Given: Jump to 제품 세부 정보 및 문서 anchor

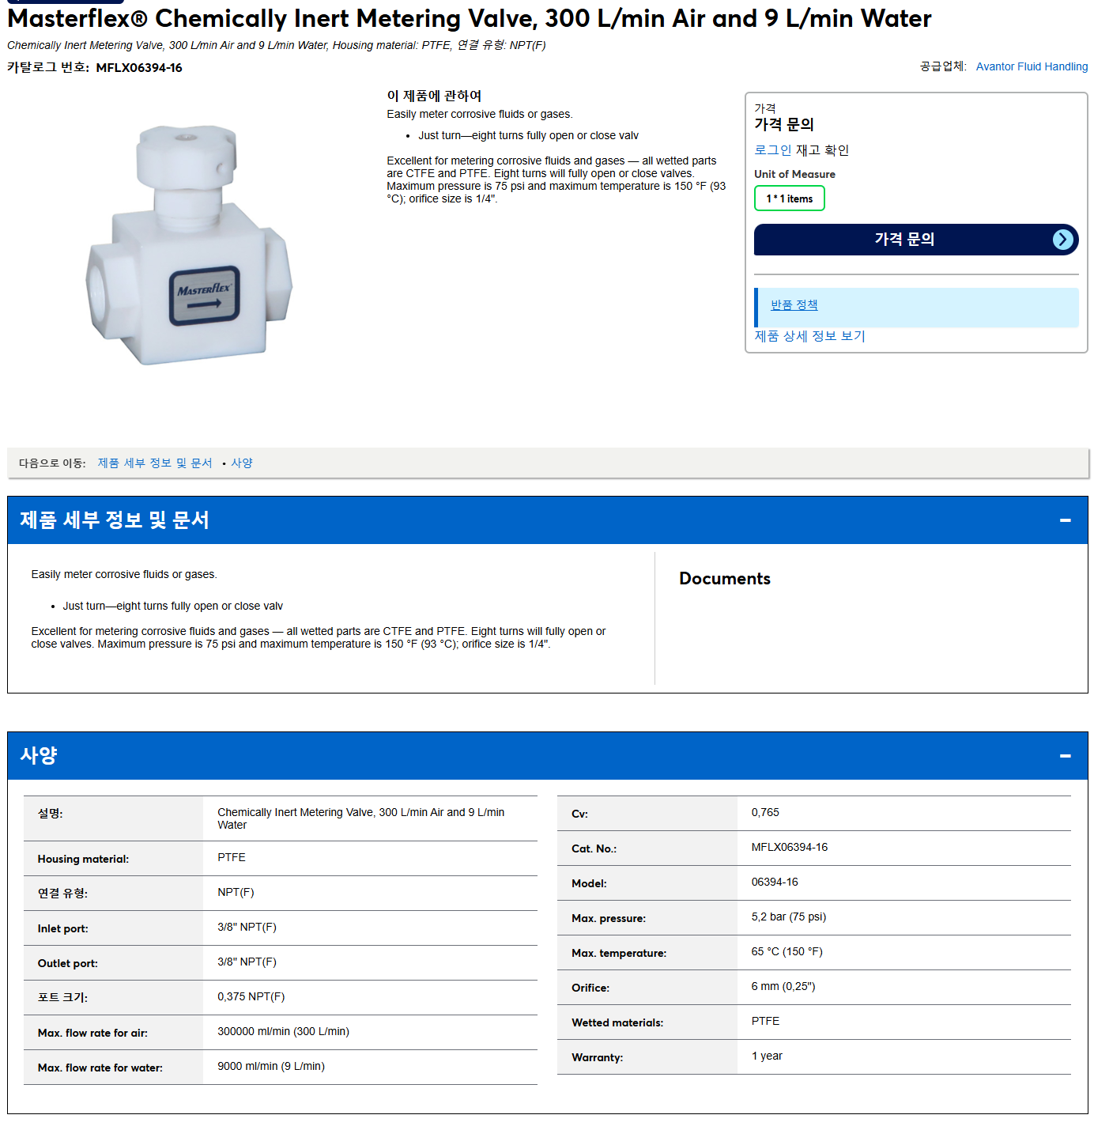Looking at the screenshot, I should (155, 463).
